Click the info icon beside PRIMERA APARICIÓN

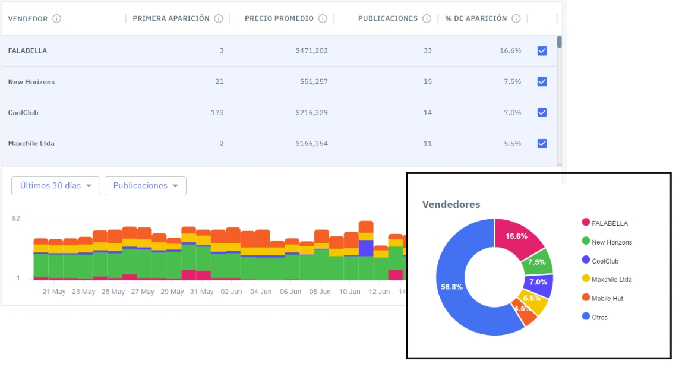(x=219, y=18)
